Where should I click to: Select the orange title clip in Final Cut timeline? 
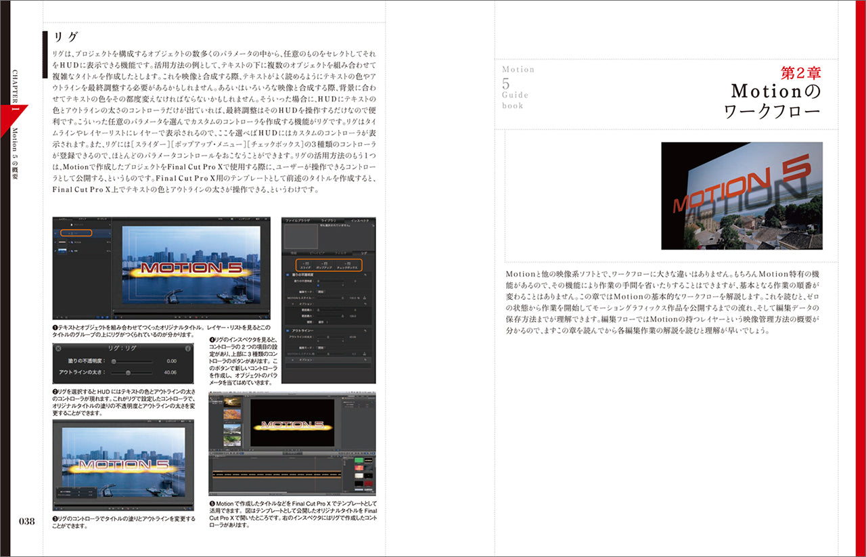(277, 474)
